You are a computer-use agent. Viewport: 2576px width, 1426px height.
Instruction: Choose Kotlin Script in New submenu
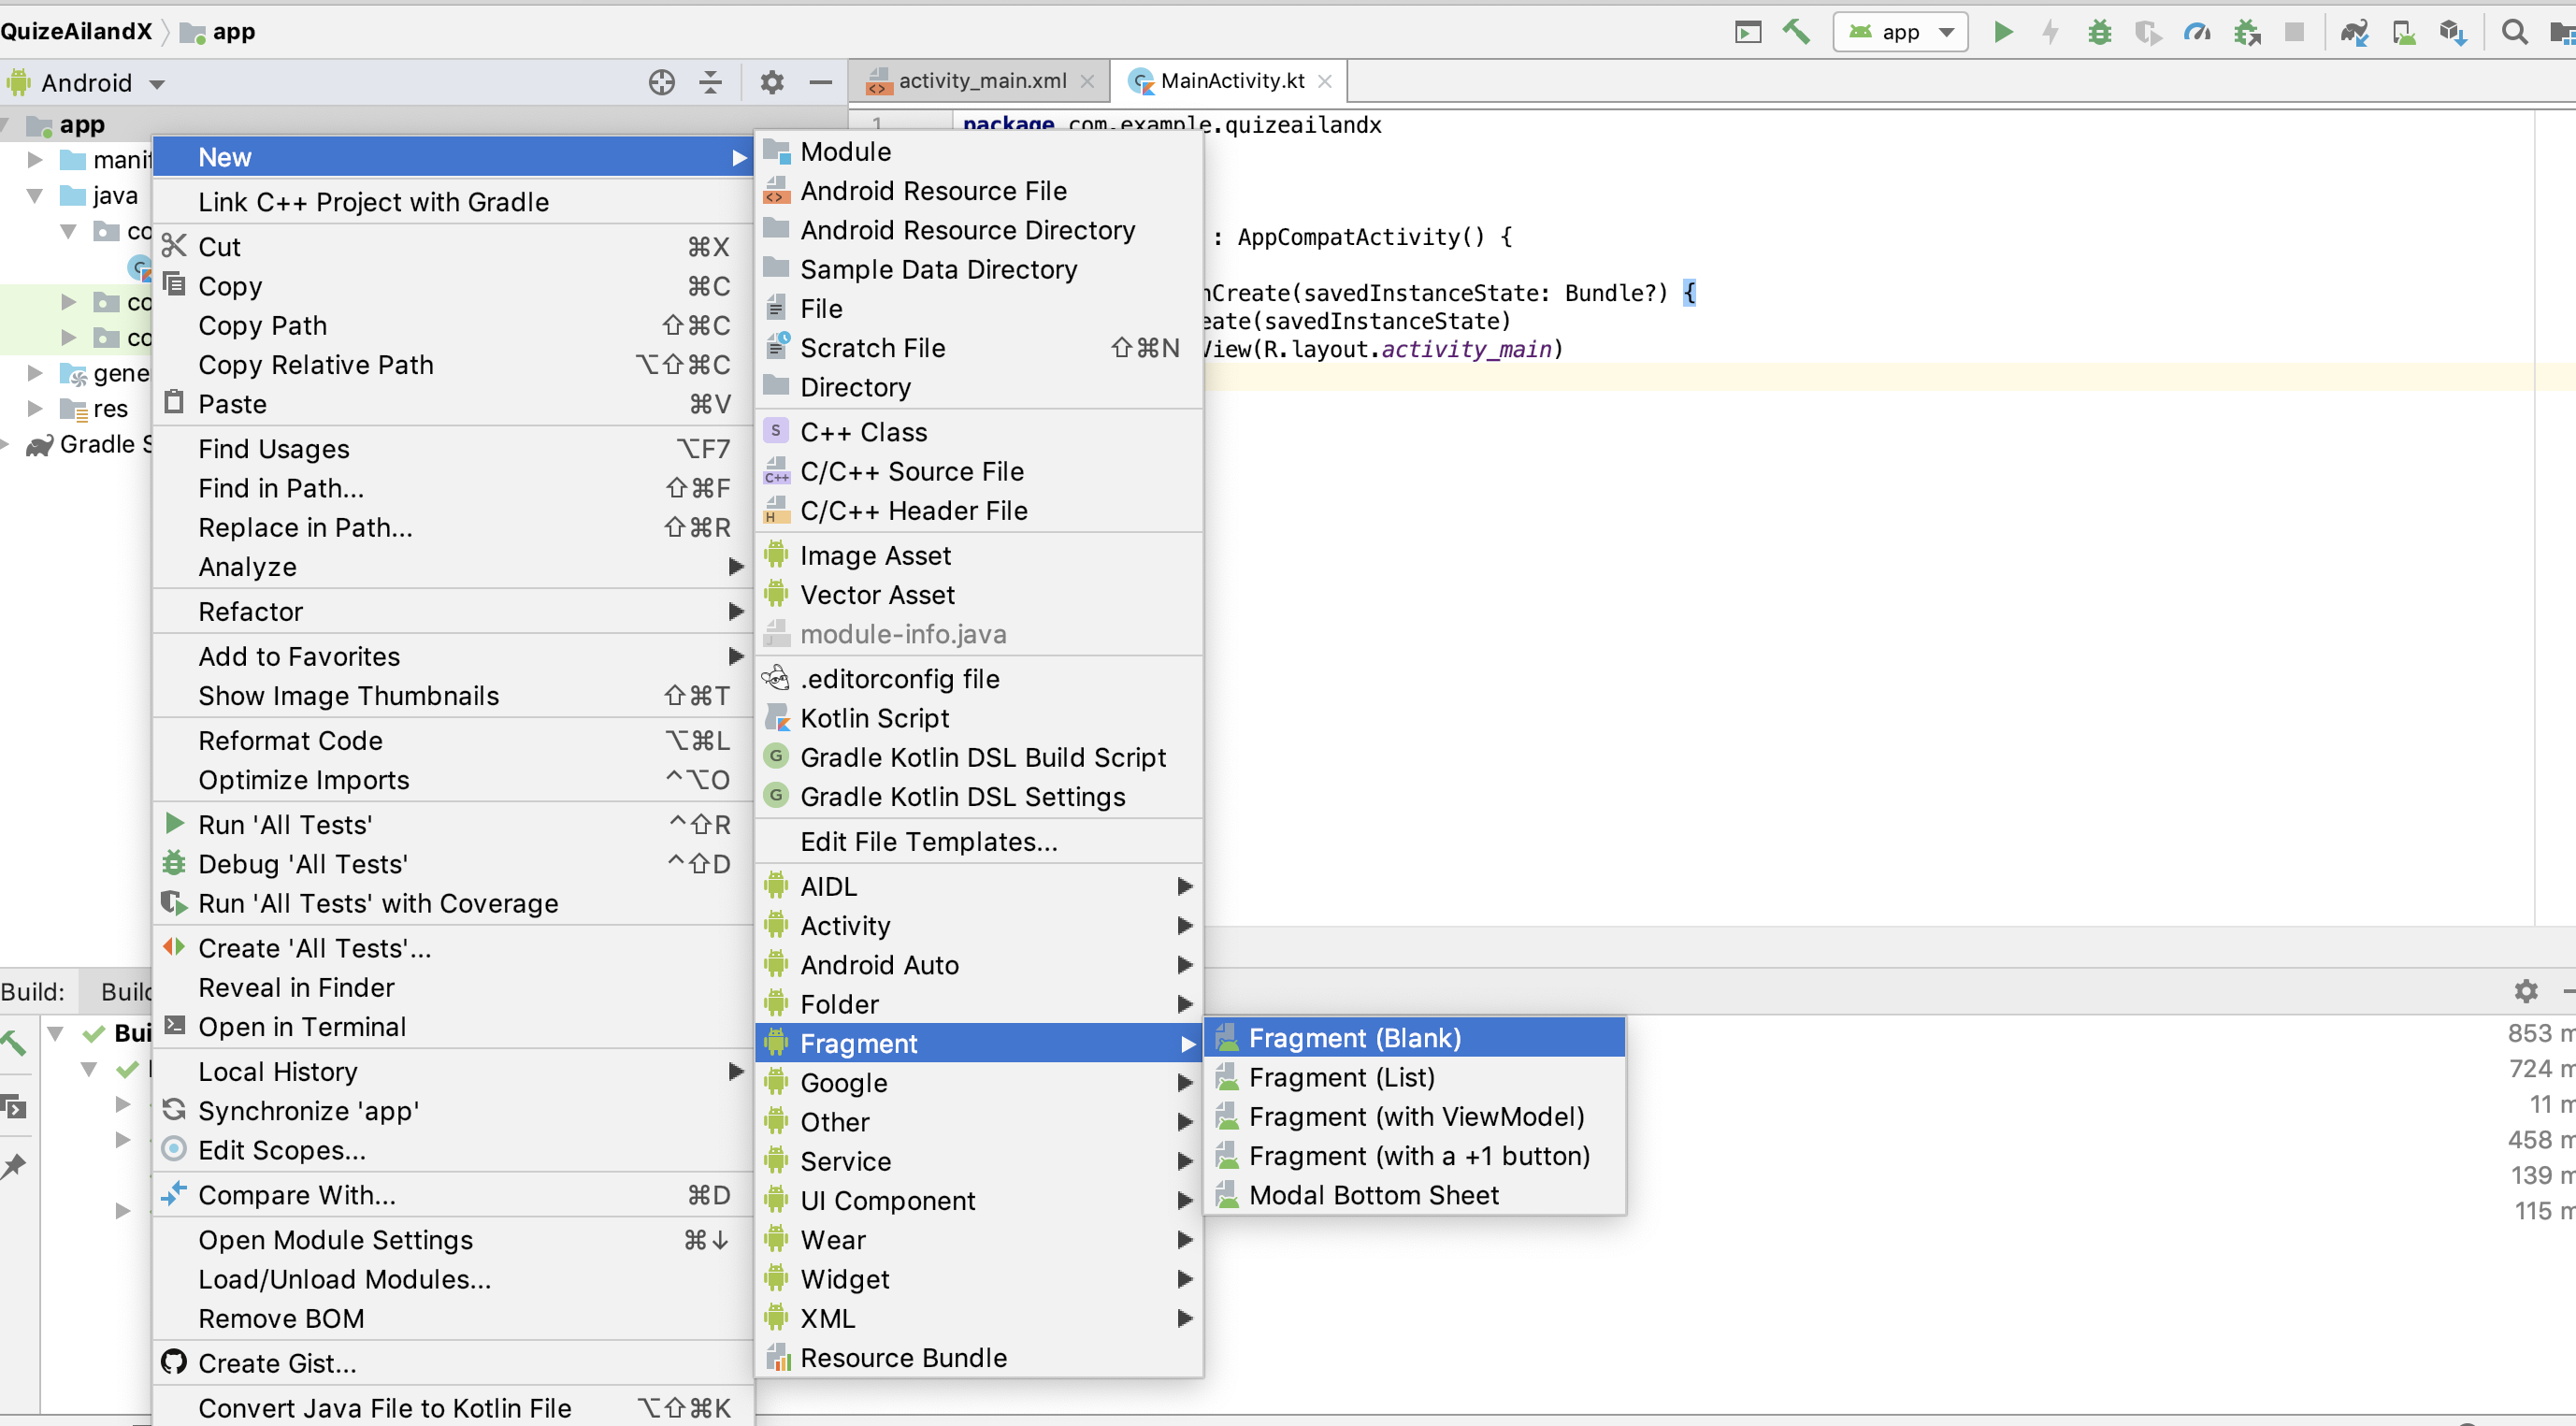[x=979, y=718]
